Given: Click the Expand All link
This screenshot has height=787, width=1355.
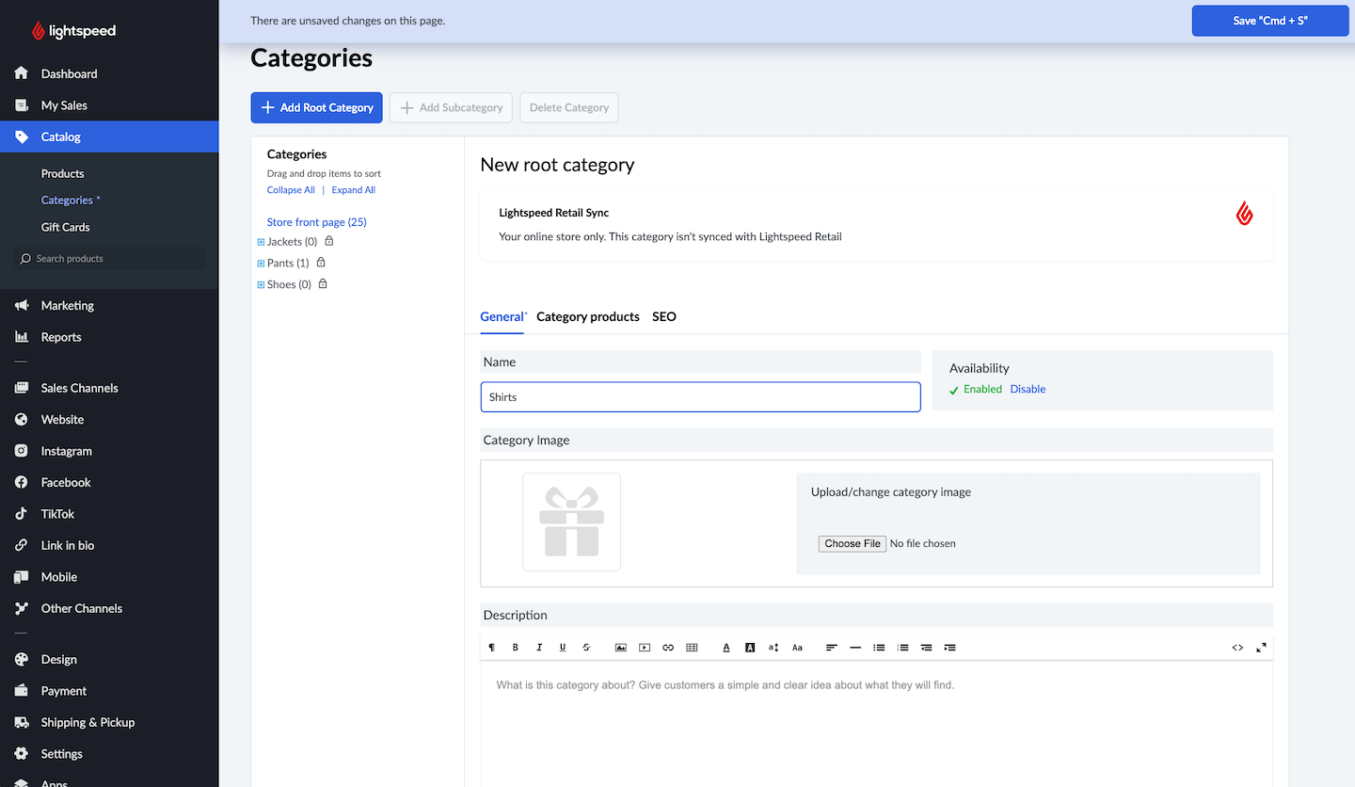Looking at the screenshot, I should pos(353,190).
